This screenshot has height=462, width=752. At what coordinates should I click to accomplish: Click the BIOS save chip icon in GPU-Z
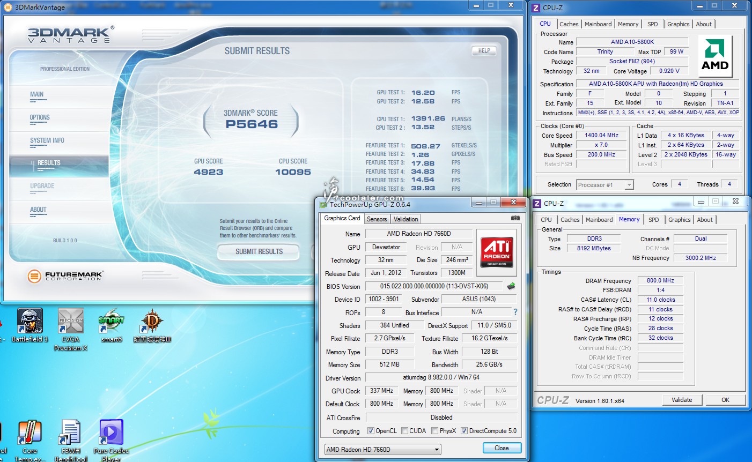point(511,286)
